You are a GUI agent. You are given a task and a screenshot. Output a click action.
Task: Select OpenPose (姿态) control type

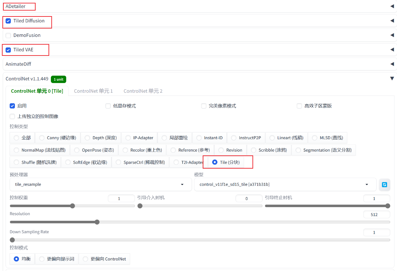[x=94, y=150]
